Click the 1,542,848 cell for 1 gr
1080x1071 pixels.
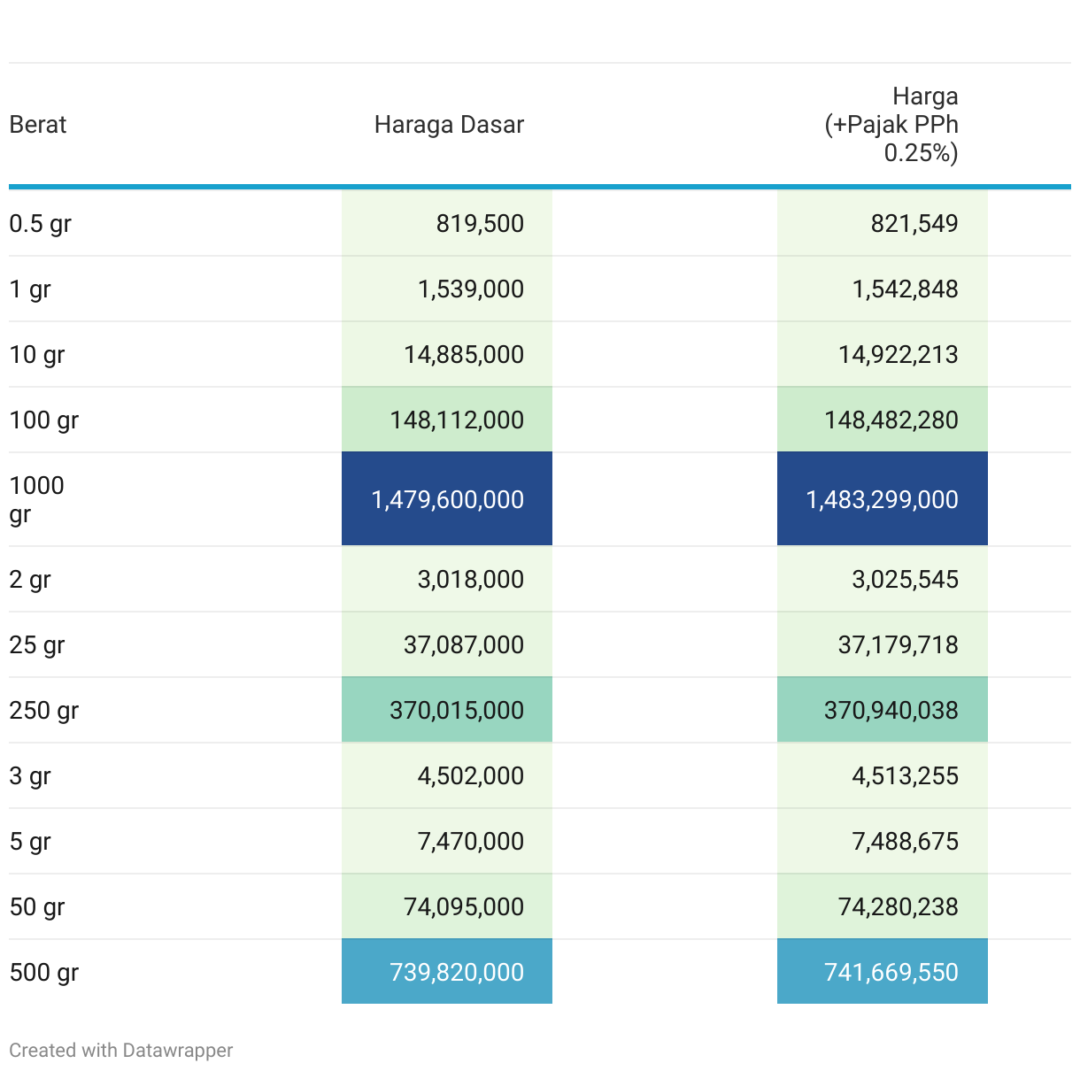click(905, 289)
